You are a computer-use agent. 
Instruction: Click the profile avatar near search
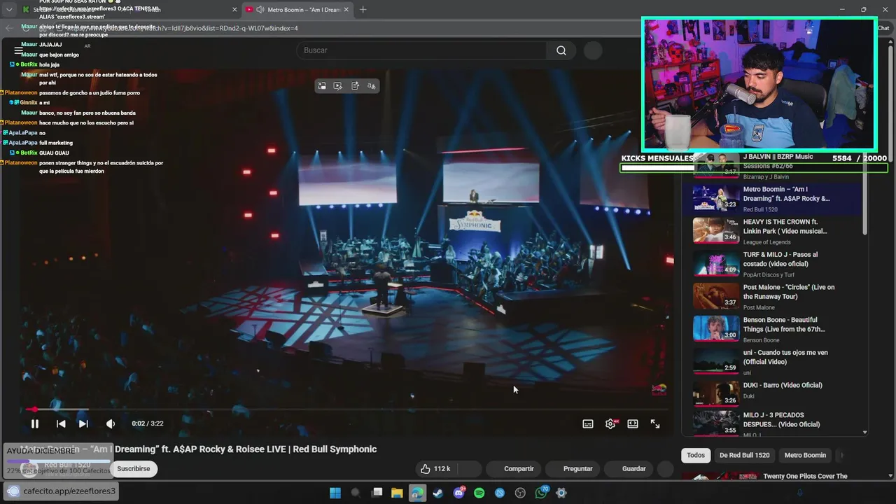(x=593, y=50)
